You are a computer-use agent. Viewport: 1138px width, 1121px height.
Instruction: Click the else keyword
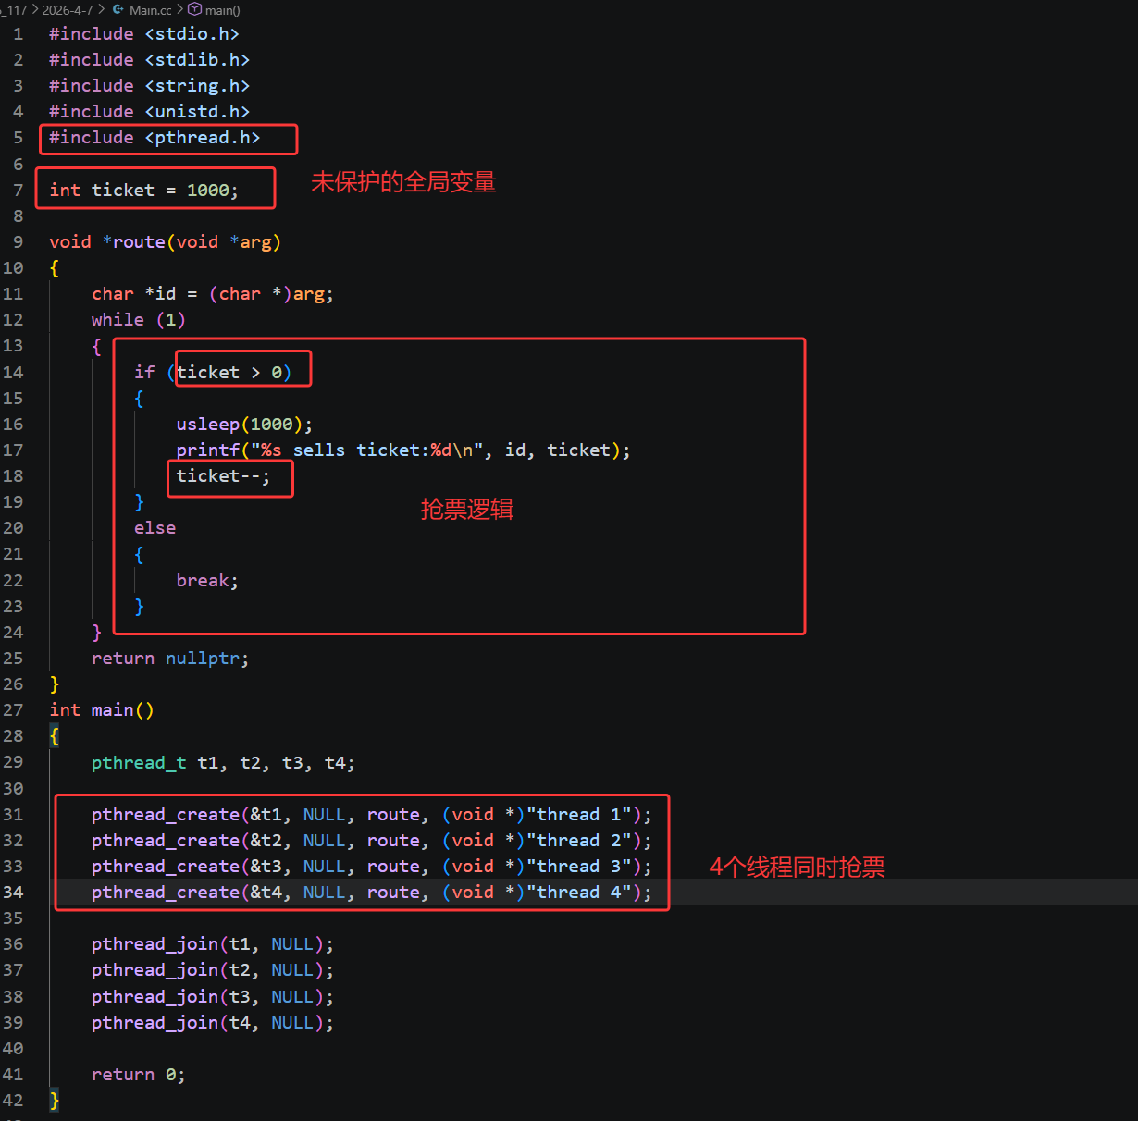point(155,528)
